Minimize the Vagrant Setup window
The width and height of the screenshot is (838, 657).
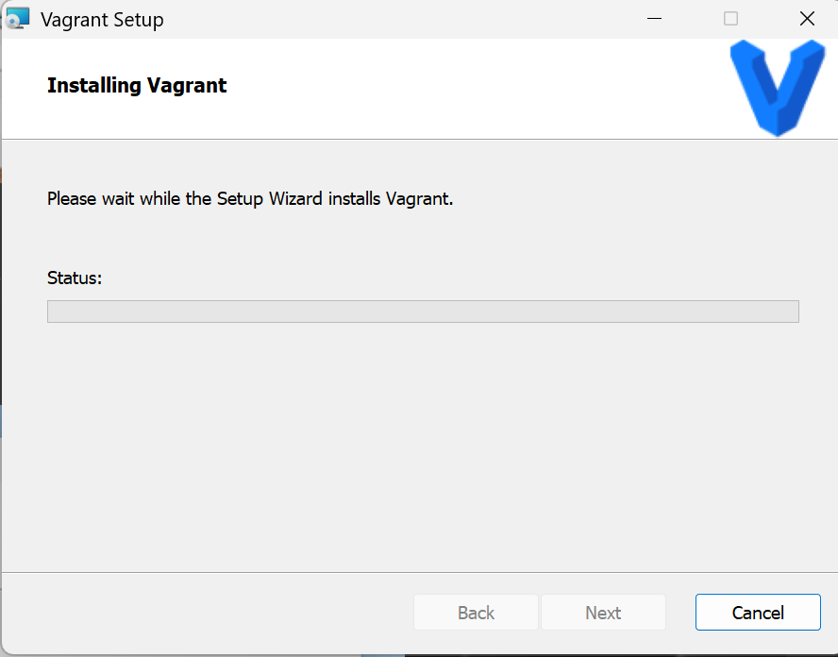click(654, 19)
